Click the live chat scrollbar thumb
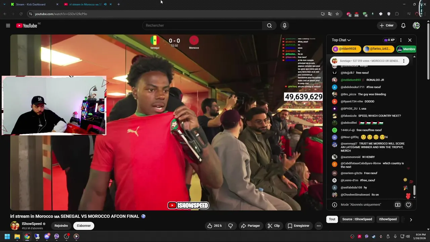This screenshot has width=430, height=242. click(x=414, y=190)
